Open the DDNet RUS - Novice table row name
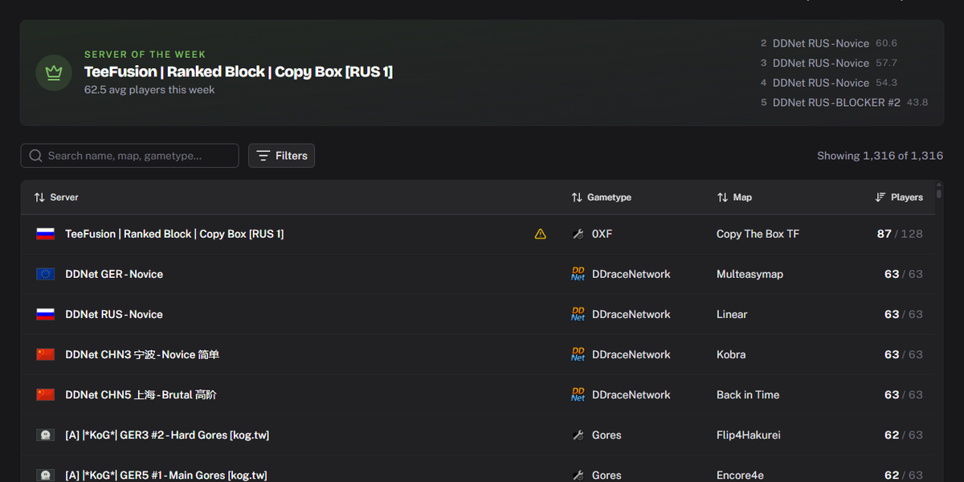The width and height of the screenshot is (964, 482). (x=114, y=314)
